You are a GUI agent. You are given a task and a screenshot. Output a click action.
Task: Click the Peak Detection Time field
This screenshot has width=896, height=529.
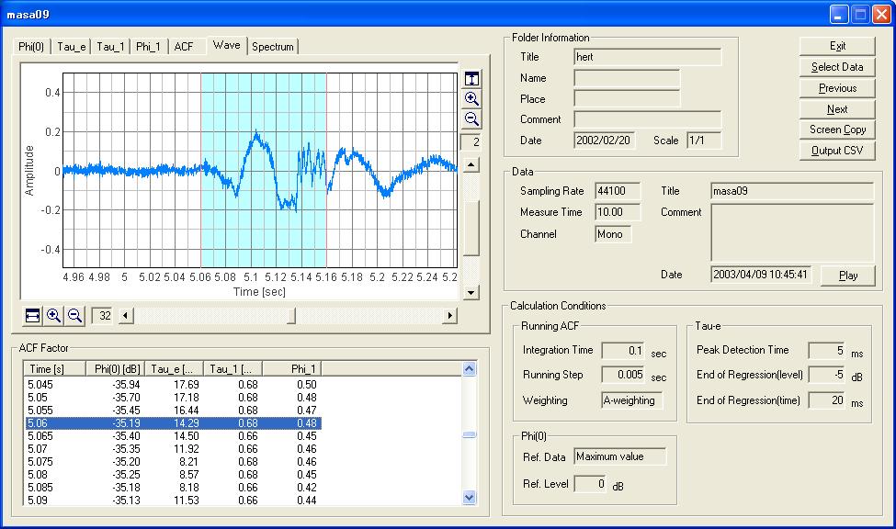coord(827,351)
